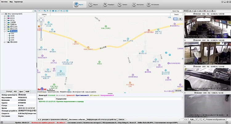Screen dimensions: 231x124
Task: Click the Search button beside address
Action: (x=176, y=14)
